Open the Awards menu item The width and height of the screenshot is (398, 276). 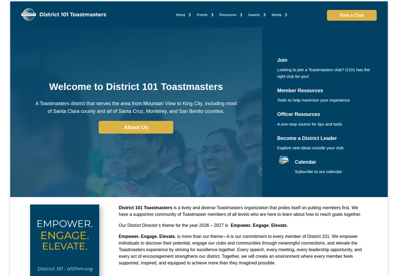[254, 15]
